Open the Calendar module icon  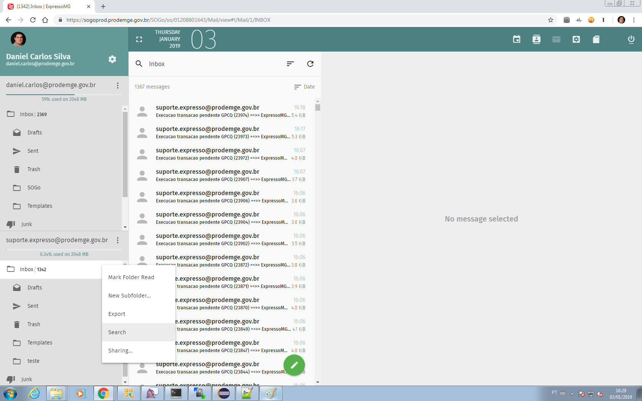coord(516,39)
